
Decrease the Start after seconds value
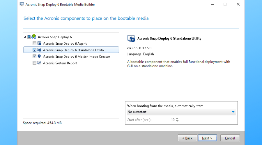[x=177, y=121]
